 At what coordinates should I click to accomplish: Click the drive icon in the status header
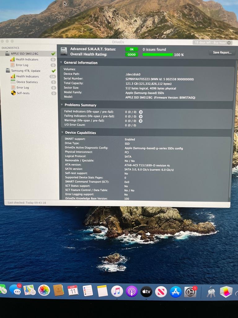point(64,51)
